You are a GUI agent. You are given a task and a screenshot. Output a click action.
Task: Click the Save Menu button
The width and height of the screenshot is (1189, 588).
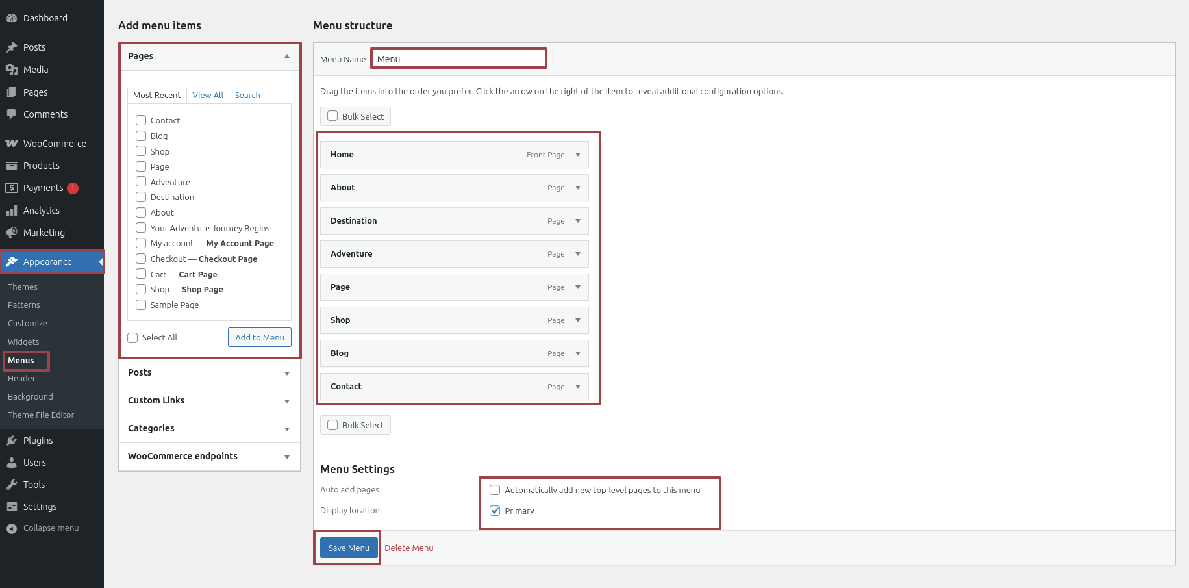[x=349, y=548]
